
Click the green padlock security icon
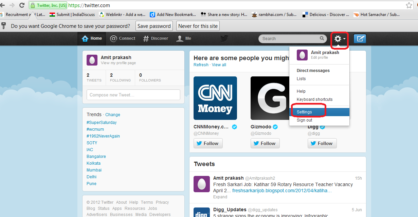[33, 5]
